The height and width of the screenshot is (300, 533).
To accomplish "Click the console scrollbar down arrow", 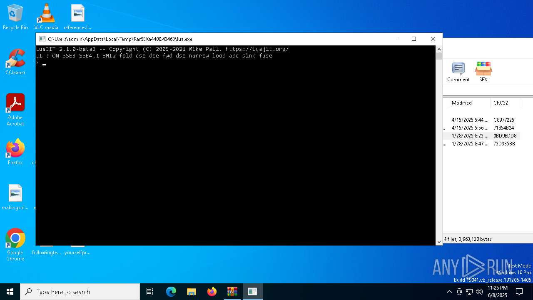I will (x=439, y=242).
